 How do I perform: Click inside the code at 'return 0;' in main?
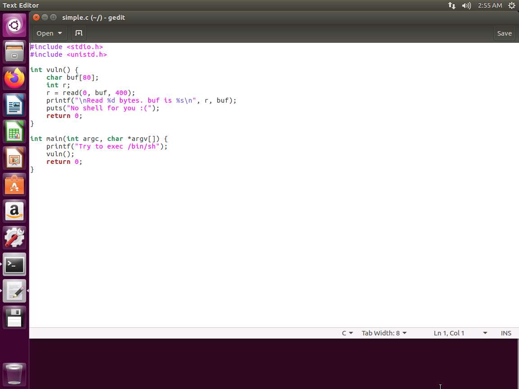[x=64, y=162]
